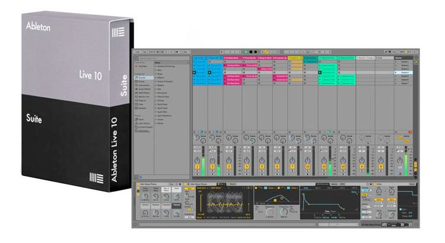Click the browser search field
The height and width of the screenshot is (243, 445).
[163, 58]
